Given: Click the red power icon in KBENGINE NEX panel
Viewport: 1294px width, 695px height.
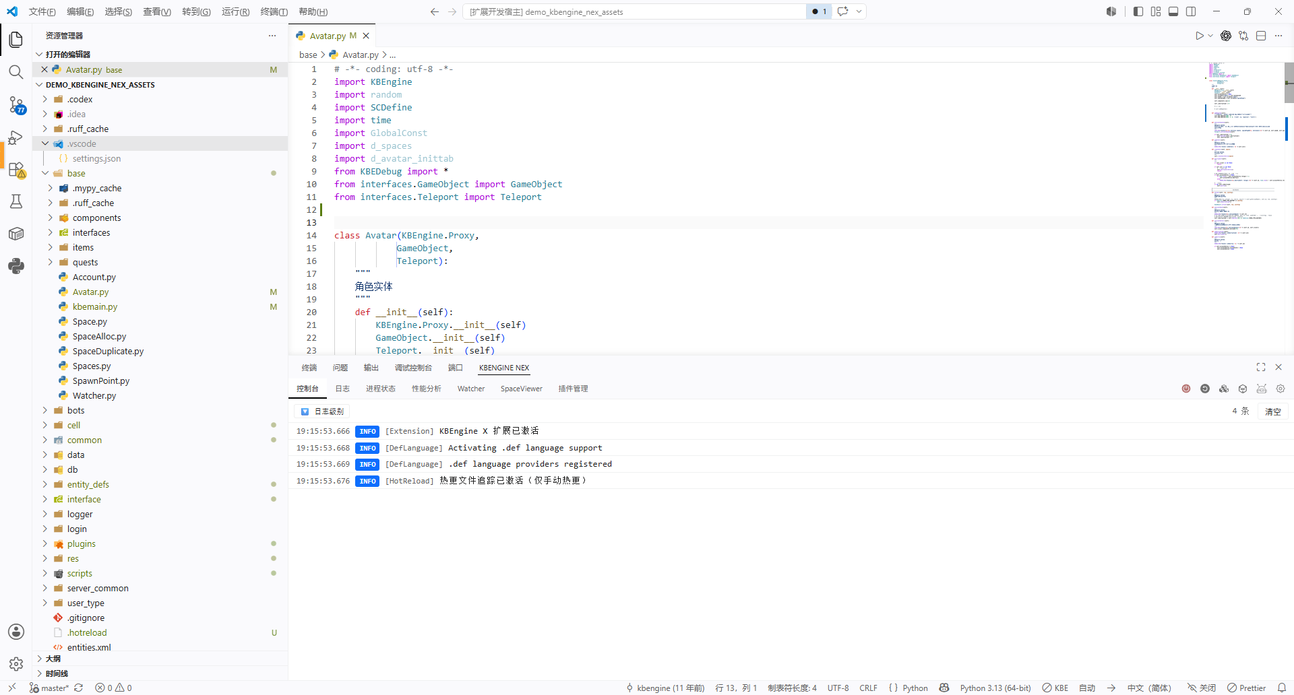Looking at the screenshot, I should [x=1186, y=389].
